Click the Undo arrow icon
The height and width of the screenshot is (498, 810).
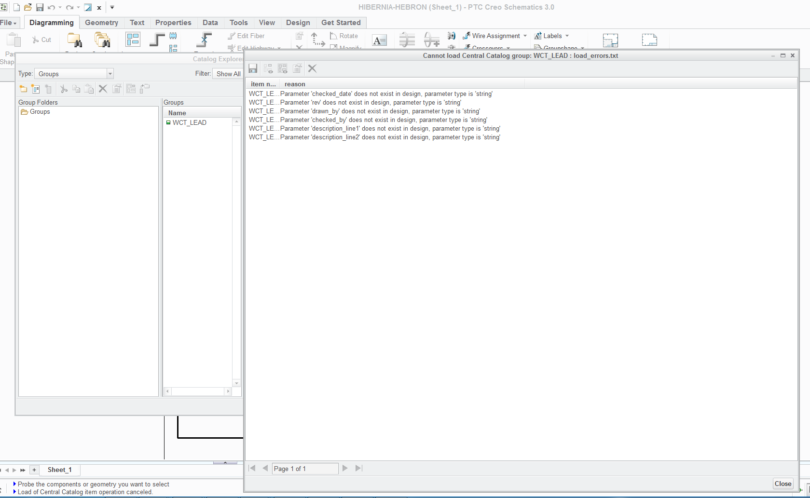pyautogui.click(x=51, y=7)
